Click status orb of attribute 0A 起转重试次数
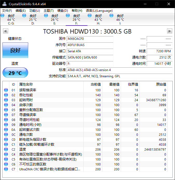Viewport: 175px width, 180px height. [6, 130]
